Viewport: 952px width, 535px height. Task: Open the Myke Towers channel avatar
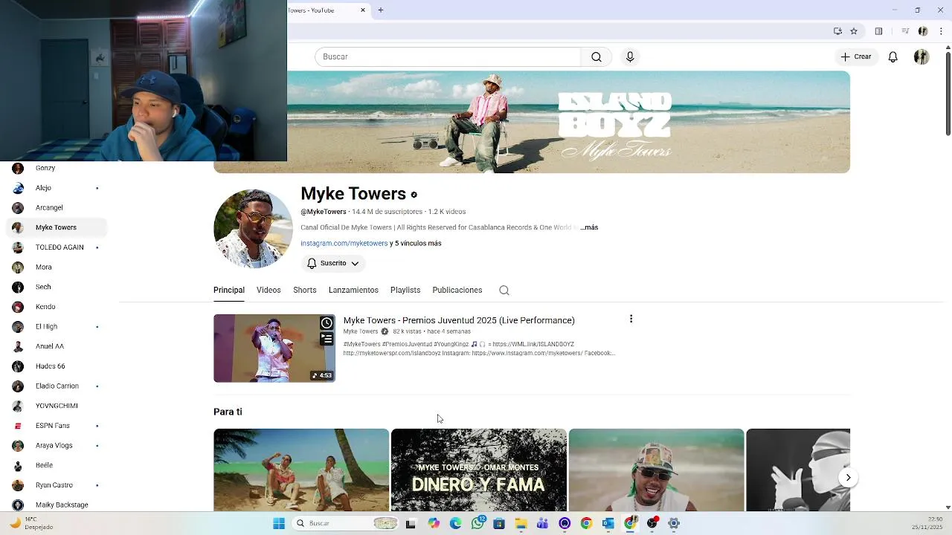tap(253, 228)
